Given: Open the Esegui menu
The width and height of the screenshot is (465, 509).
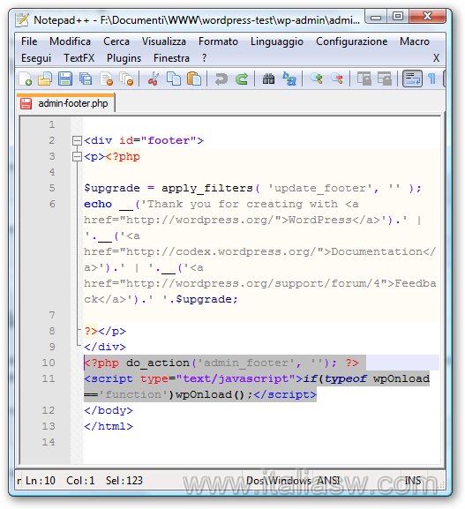Looking at the screenshot, I should click(x=36, y=58).
